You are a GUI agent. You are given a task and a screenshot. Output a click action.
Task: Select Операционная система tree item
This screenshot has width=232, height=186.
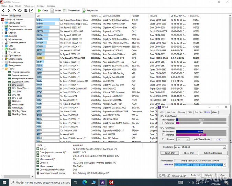pos(20,29)
